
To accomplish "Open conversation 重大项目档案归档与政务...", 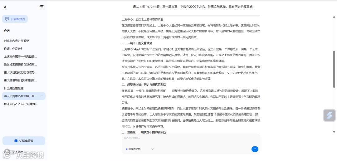I will point(20,72).
